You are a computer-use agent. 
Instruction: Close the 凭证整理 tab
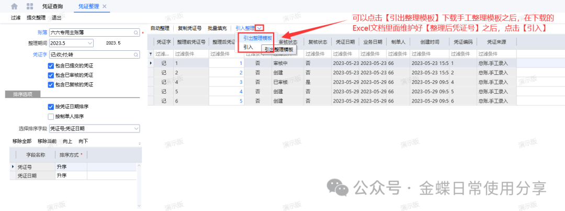[x=105, y=6]
